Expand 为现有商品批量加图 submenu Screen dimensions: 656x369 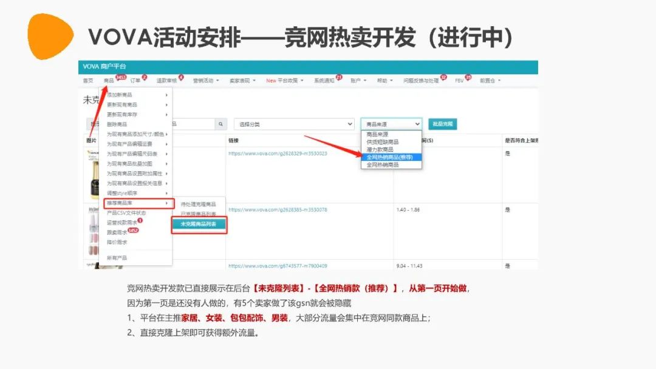(136, 164)
